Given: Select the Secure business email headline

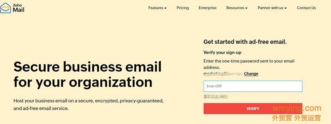Looking at the screenshot, I should [87, 75].
